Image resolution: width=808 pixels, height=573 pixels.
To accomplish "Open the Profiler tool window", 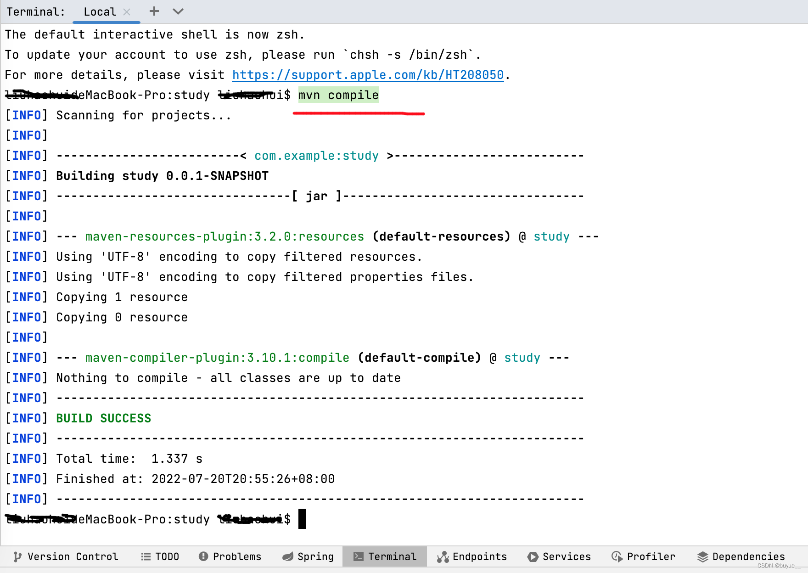I will pyautogui.click(x=643, y=557).
